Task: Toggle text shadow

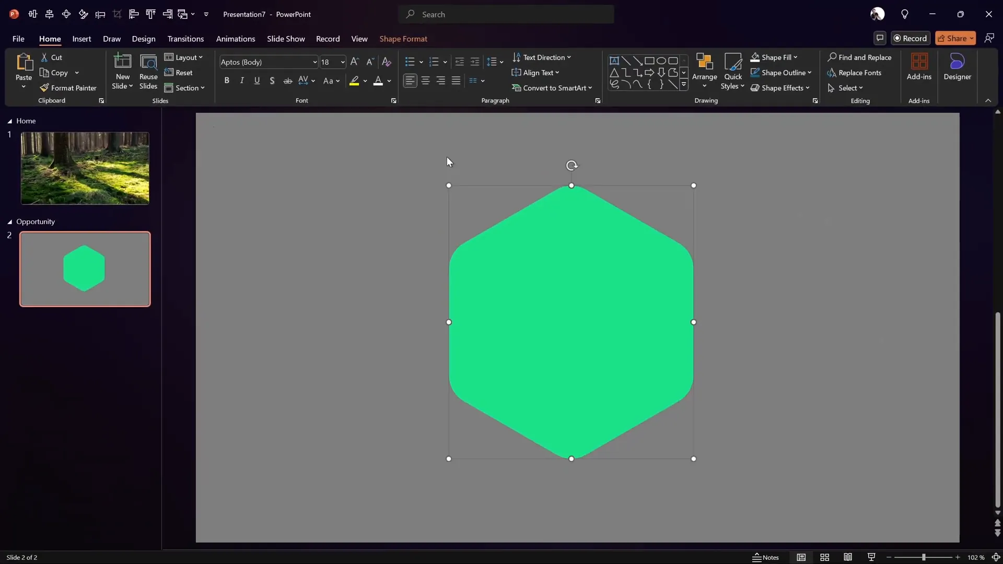Action: tap(272, 80)
